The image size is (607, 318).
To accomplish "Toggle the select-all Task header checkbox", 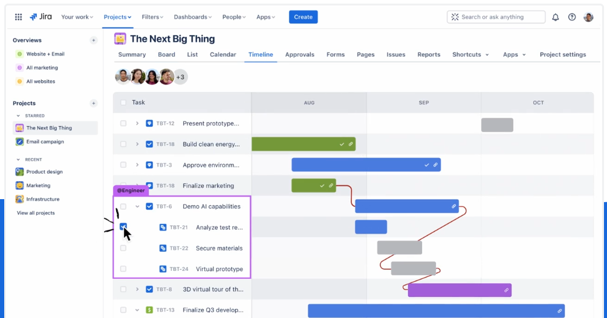I will point(123,103).
